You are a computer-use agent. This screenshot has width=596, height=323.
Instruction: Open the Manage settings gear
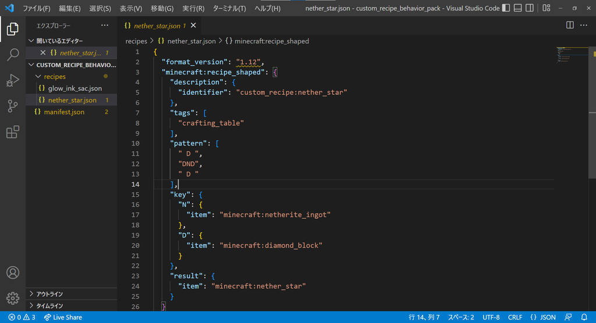point(13,299)
